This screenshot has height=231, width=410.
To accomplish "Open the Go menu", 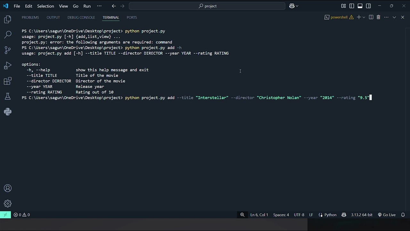I will (76, 6).
